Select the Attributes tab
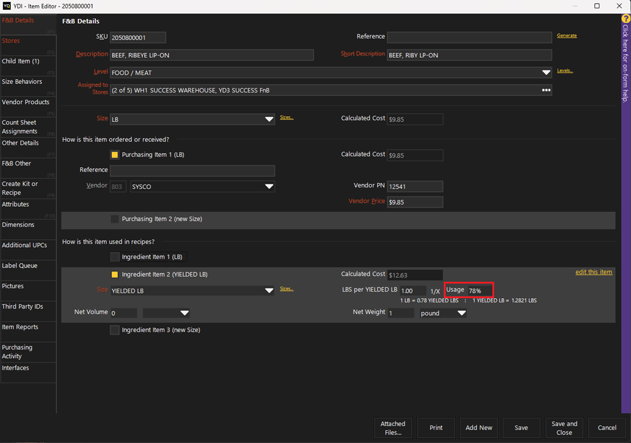 coord(28,209)
